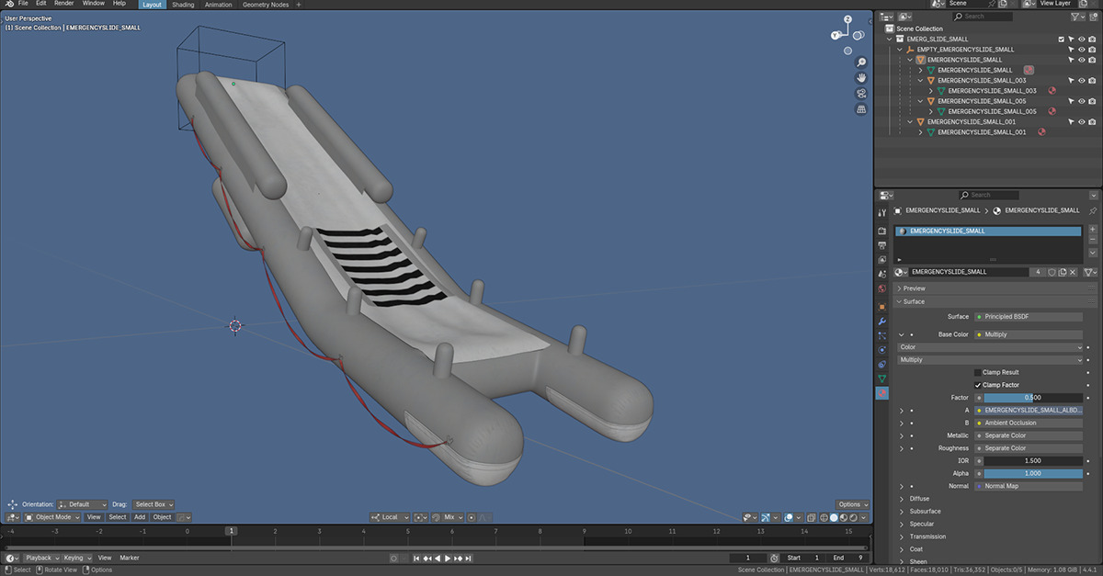Collapse EMERGENCYSLIDE_SMALL_001 object row
Viewport: 1103px width, 576px height.
[x=910, y=121]
